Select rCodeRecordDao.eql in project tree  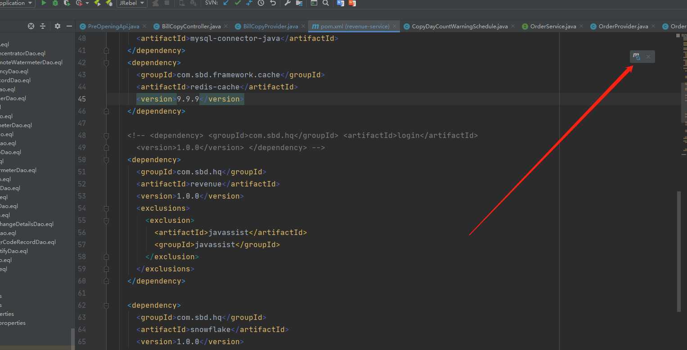pos(28,242)
